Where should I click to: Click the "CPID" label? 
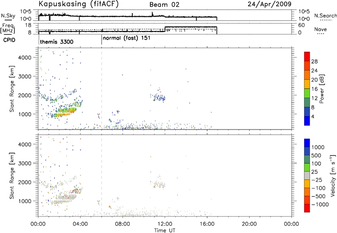click(9, 40)
